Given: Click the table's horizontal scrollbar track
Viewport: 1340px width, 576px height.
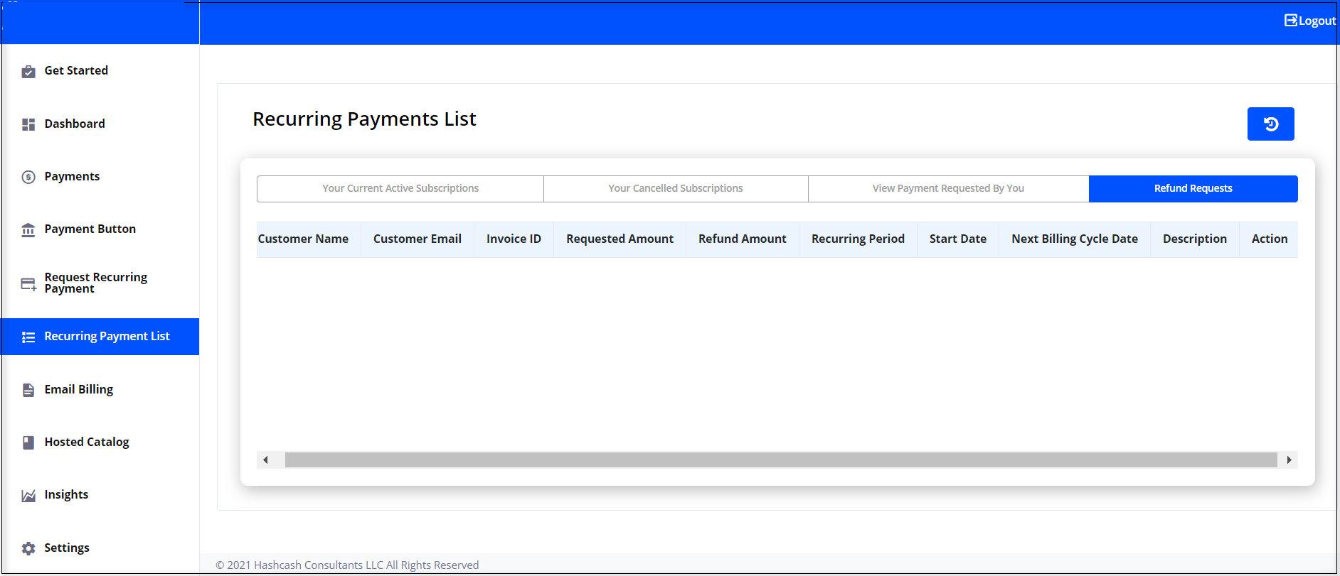Looking at the screenshot, I should point(780,460).
